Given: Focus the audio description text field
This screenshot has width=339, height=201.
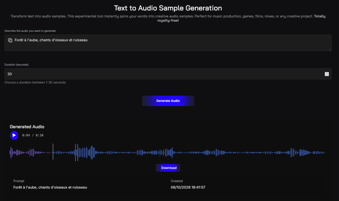Looking at the screenshot, I should point(168,43).
